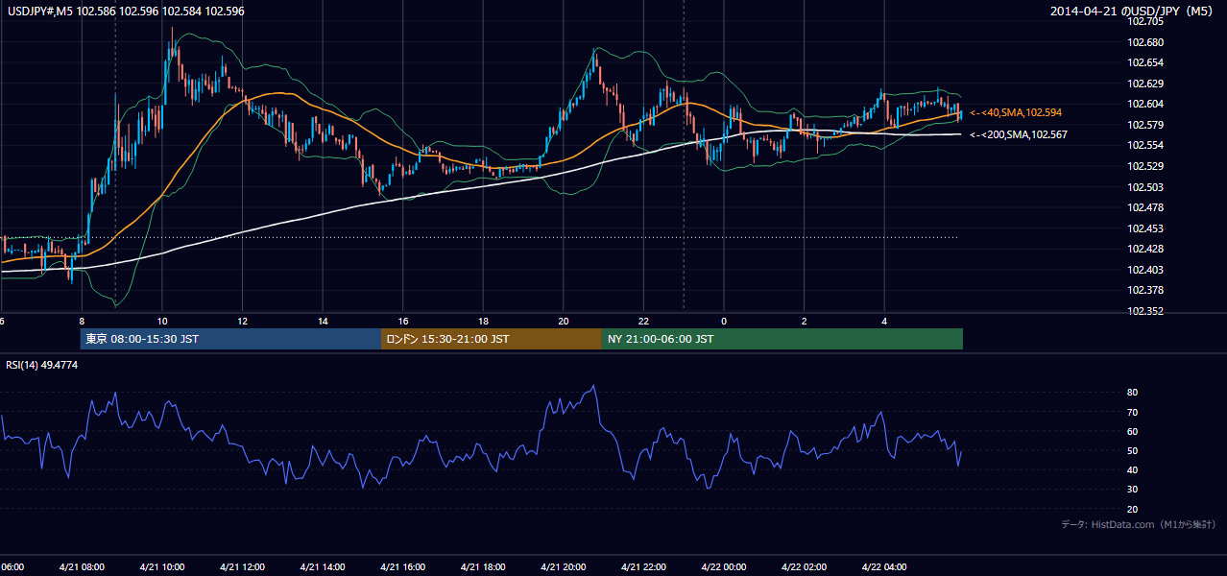Click the 102.705 price axis label
This screenshot has width=1227, height=576.
coord(1144,21)
